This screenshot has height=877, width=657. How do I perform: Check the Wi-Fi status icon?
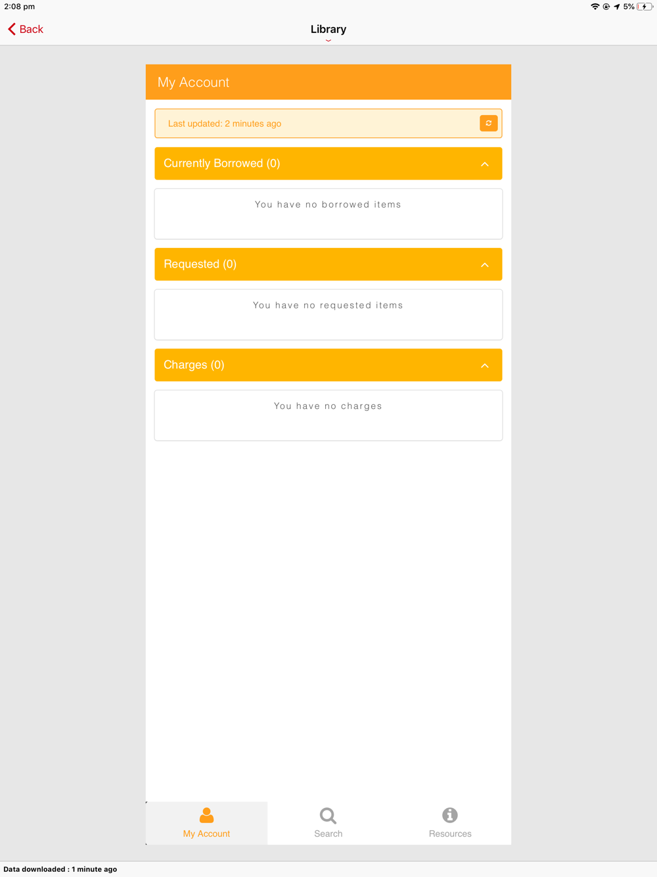point(595,7)
